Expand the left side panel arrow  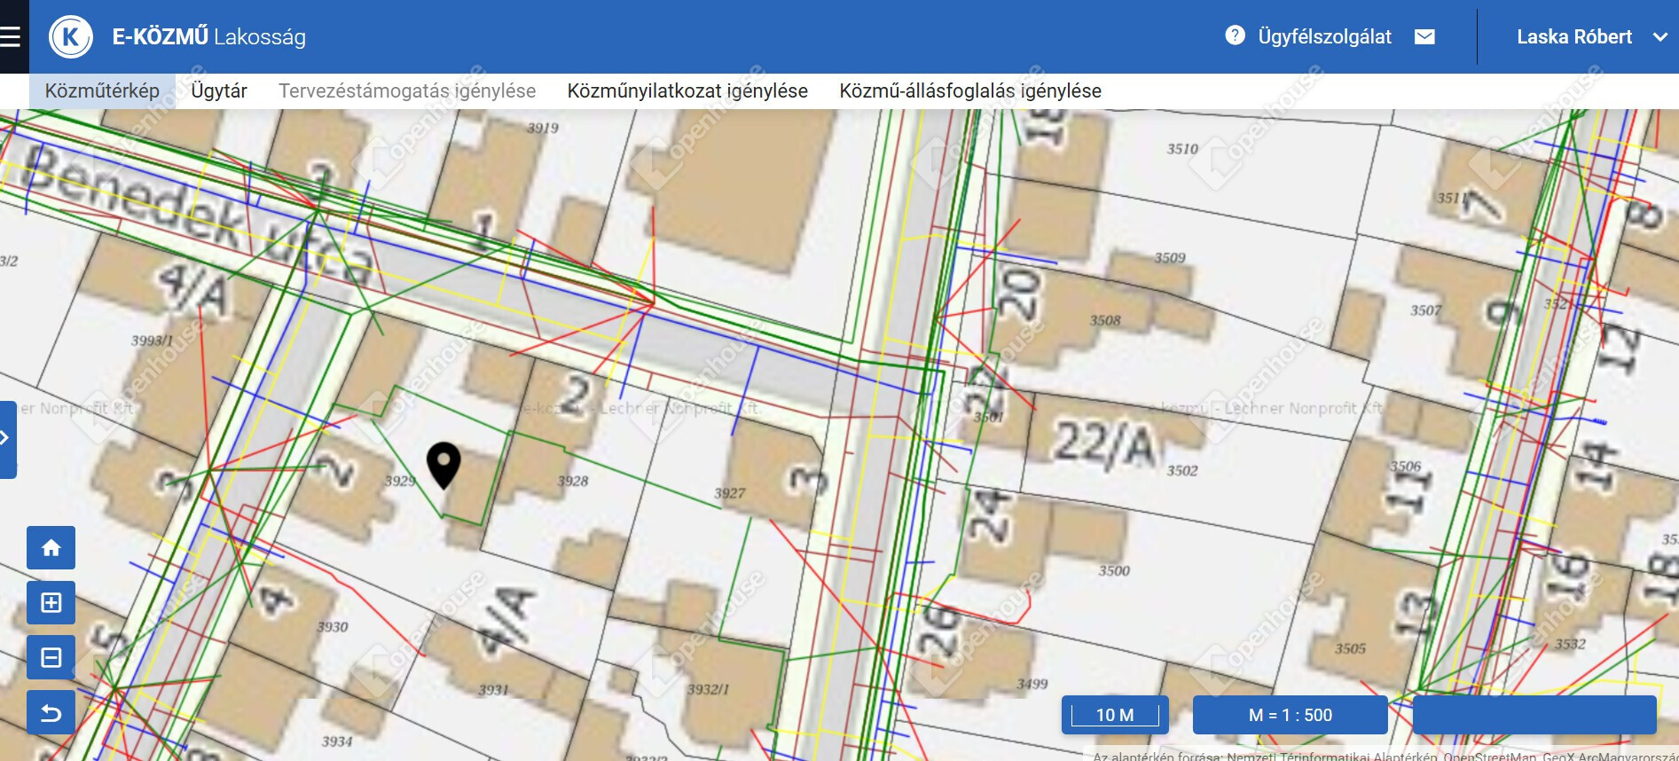click(x=6, y=438)
